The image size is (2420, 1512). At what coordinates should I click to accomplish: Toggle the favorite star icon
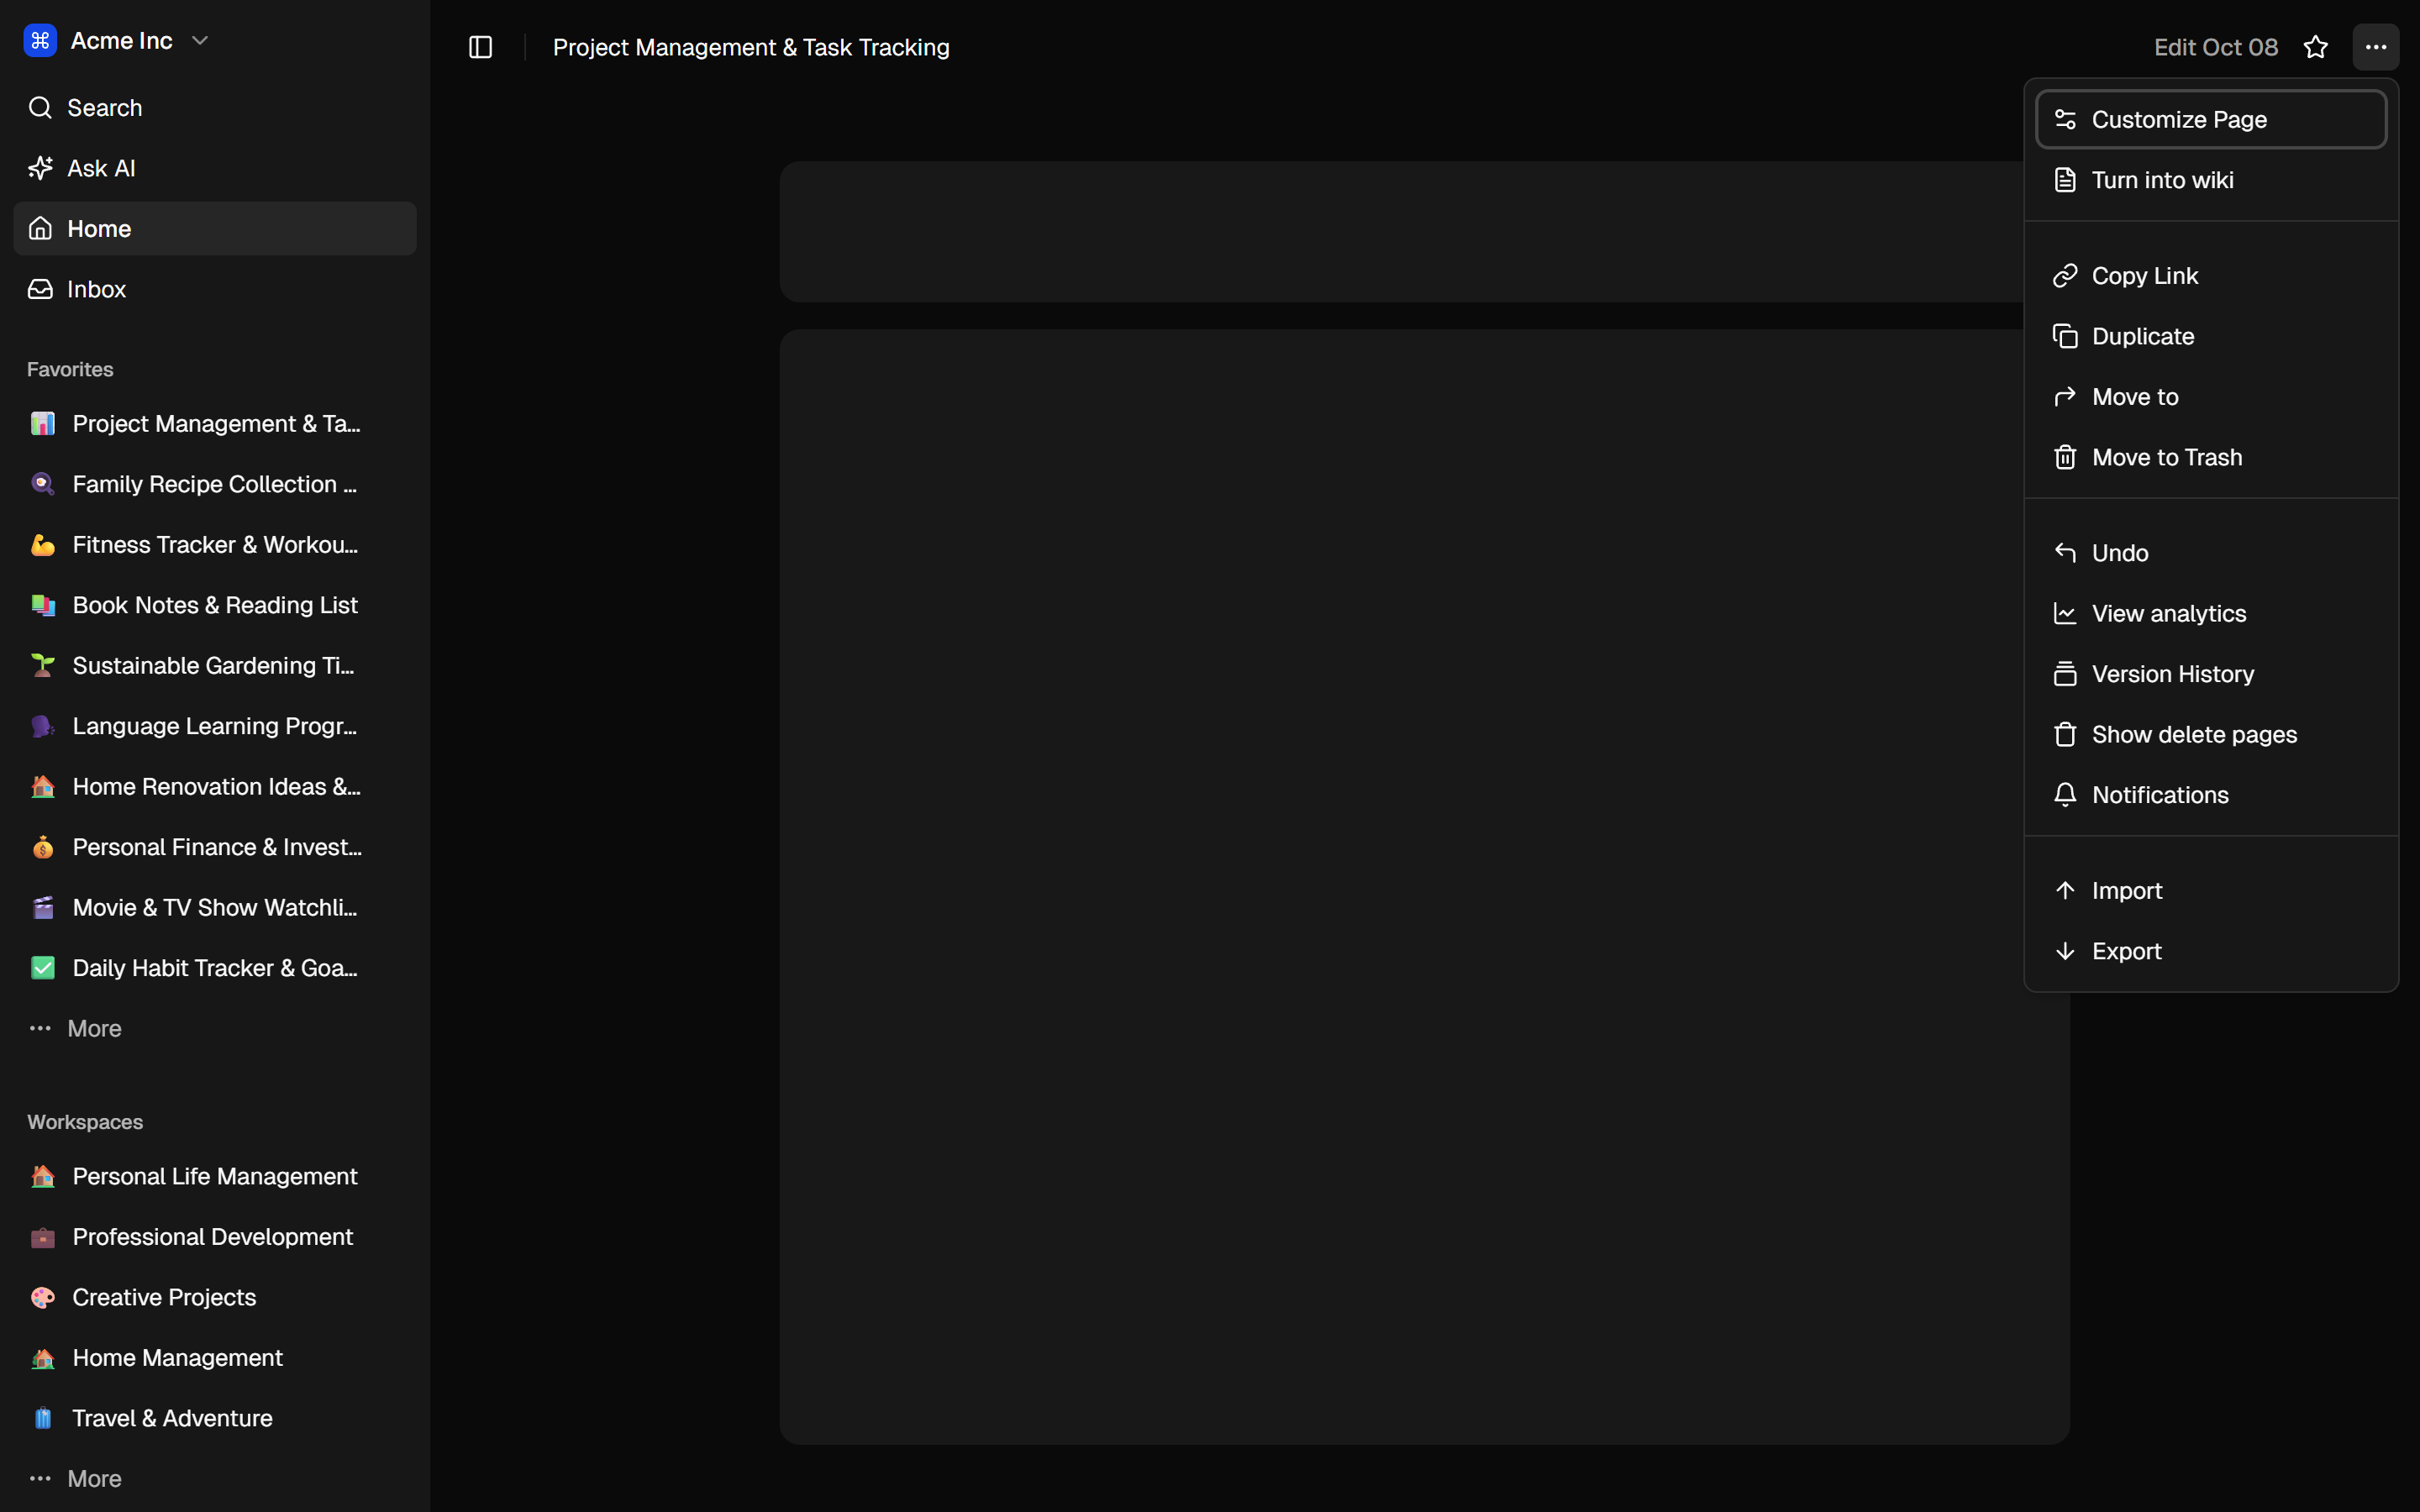tap(2316, 47)
